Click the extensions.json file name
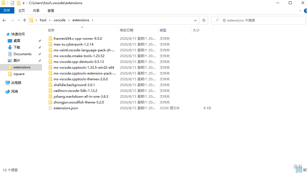307x173 pixels. [66, 108]
